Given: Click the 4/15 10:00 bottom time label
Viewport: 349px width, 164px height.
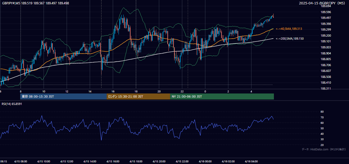Looking at the screenshot, I should 44,162.
